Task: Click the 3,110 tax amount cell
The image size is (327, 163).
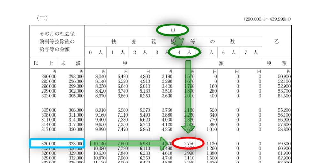Action: (x=189, y=158)
